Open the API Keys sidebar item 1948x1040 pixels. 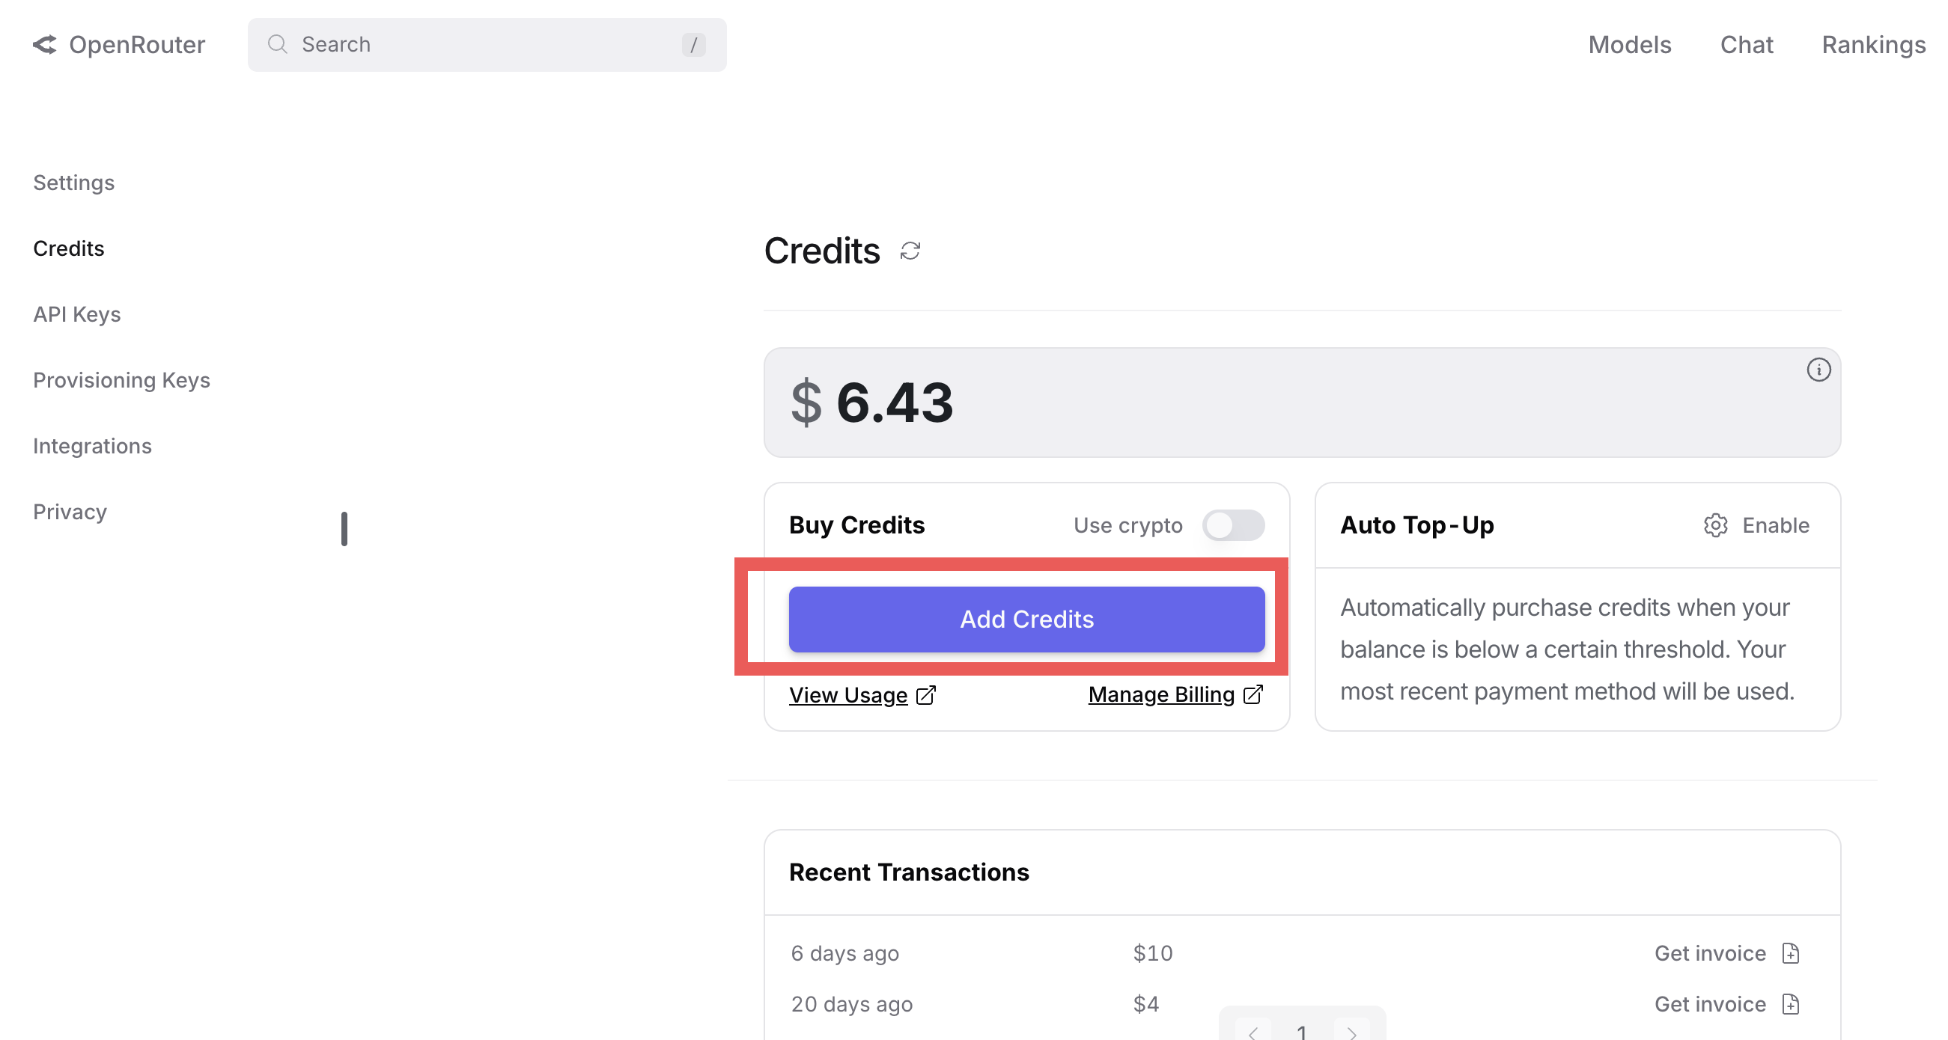pos(77,313)
